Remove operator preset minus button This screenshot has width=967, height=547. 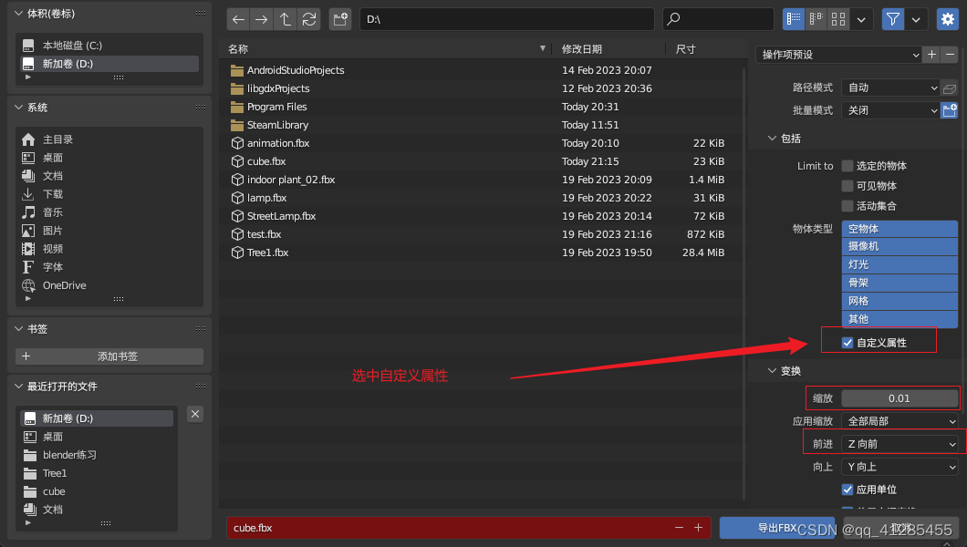[x=951, y=55]
